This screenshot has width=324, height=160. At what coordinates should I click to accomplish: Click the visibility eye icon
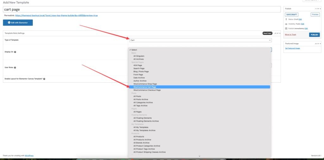(286, 24)
